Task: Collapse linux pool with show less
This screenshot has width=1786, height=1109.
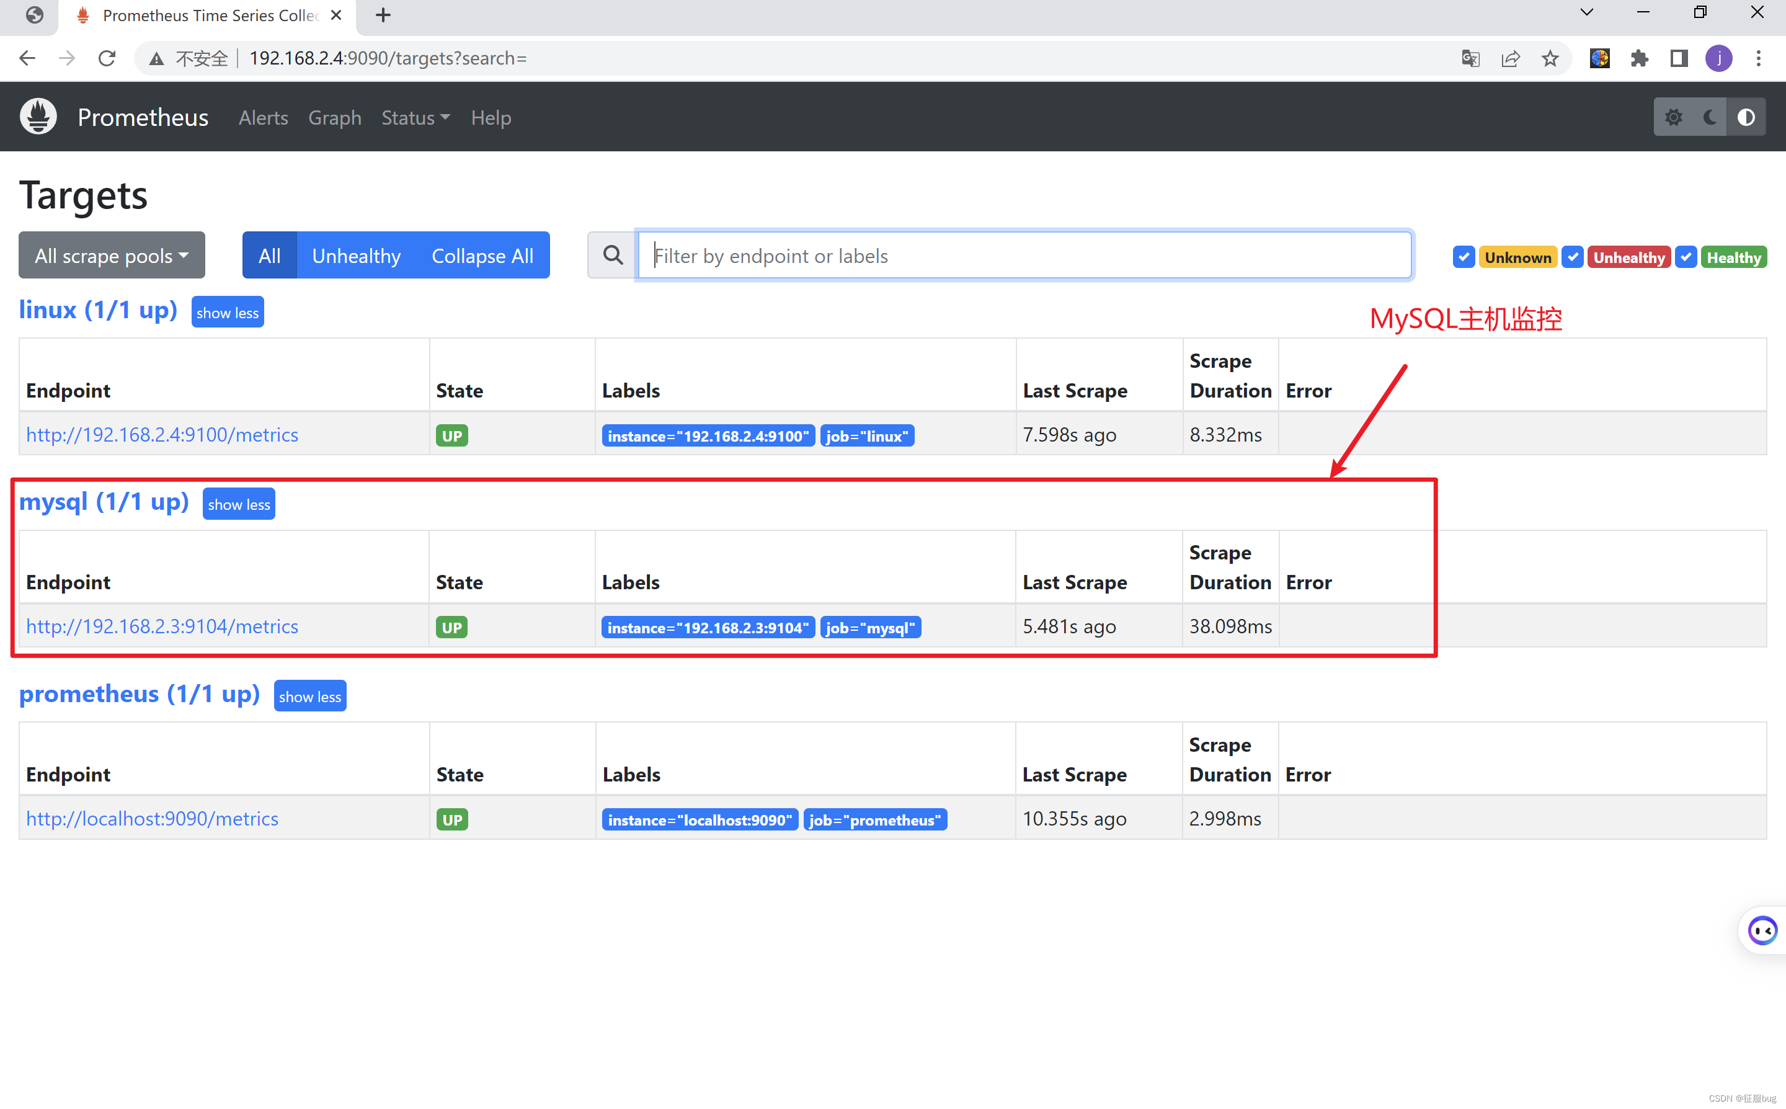Action: coord(228,313)
